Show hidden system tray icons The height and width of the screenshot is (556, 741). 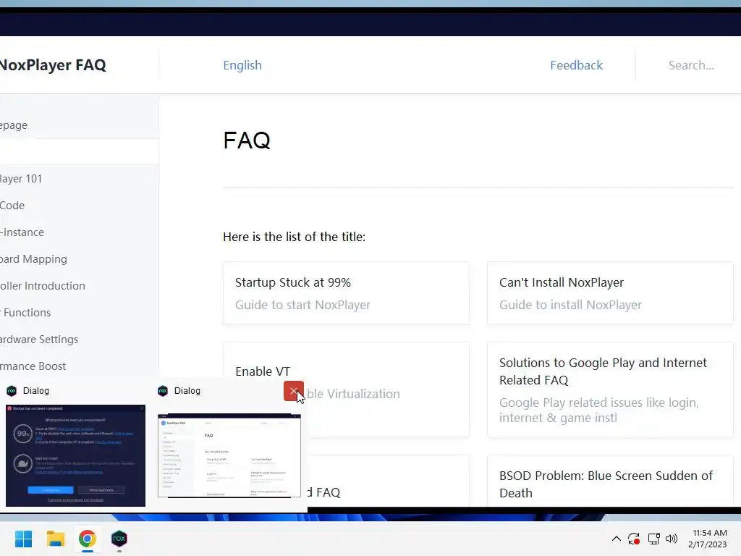(617, 539)
